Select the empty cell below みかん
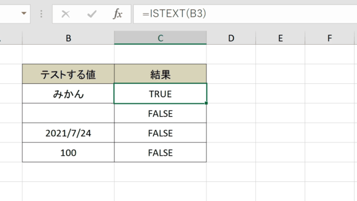 click(x=68, y=113)
